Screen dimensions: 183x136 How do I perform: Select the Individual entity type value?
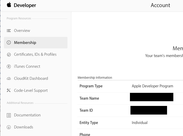click(x=140, y=123)
